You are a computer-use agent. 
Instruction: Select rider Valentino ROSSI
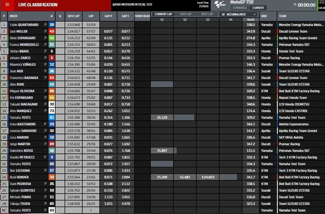click(x=21, y=151)
